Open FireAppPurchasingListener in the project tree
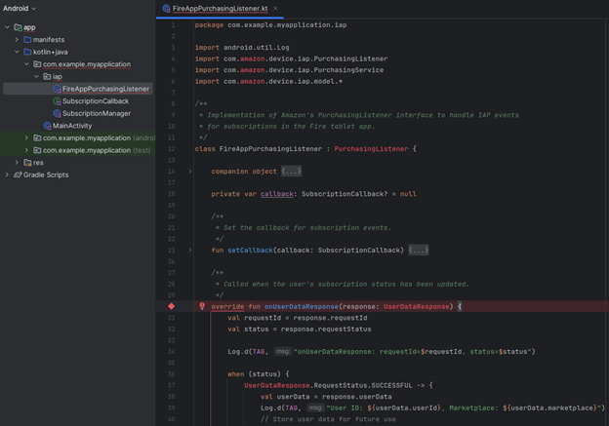Viewport: 609px width, 426px height. coord(105,89)
